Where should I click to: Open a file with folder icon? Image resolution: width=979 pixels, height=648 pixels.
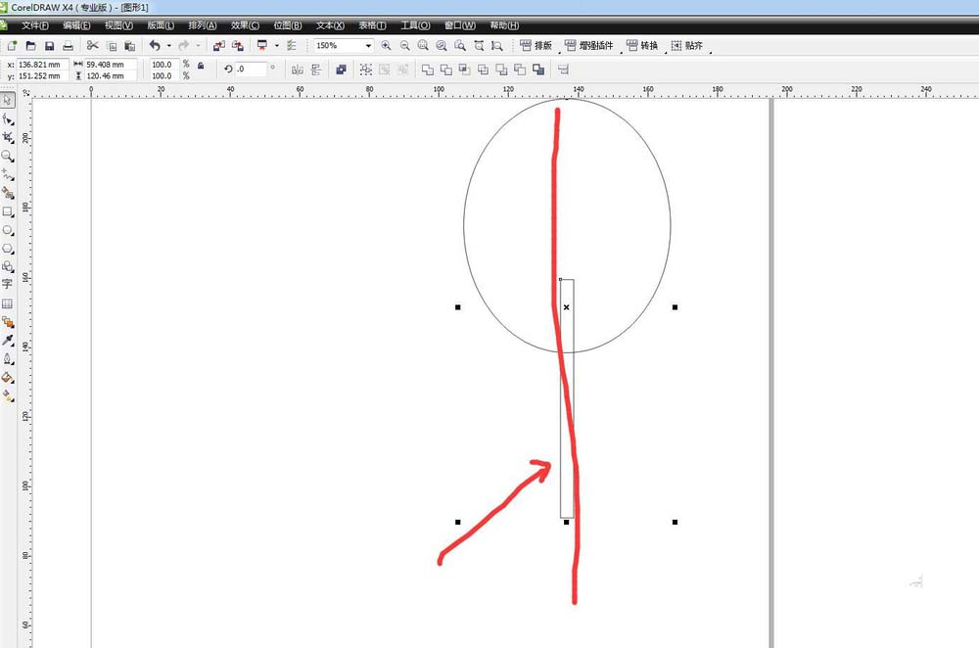coord(30,46)
